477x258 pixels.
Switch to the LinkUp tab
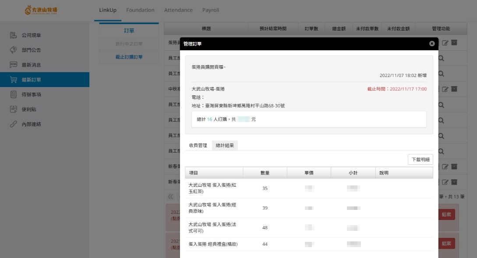tap(108, 10)
